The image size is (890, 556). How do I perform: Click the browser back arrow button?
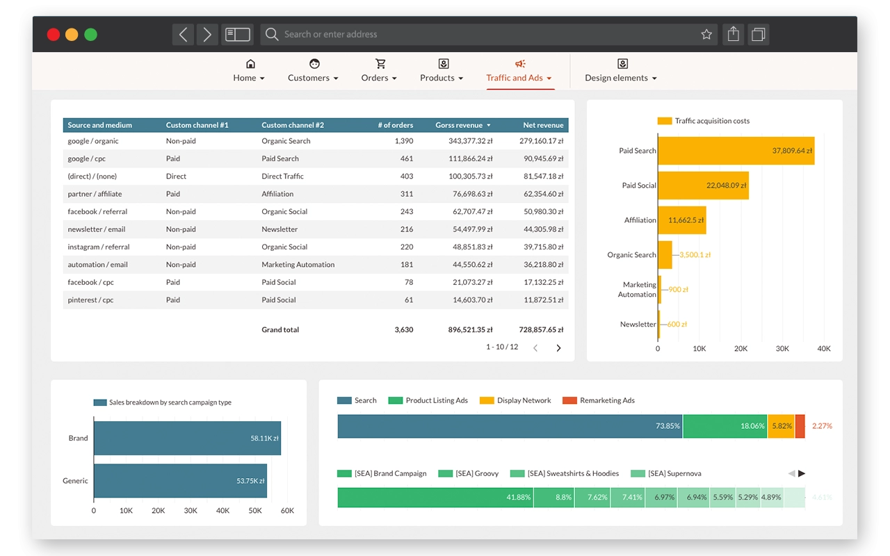point(183,34)
